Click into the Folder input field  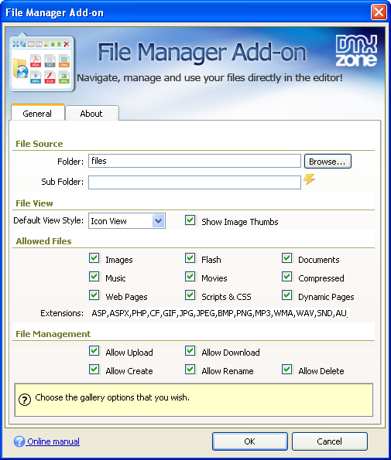point(194,161)
